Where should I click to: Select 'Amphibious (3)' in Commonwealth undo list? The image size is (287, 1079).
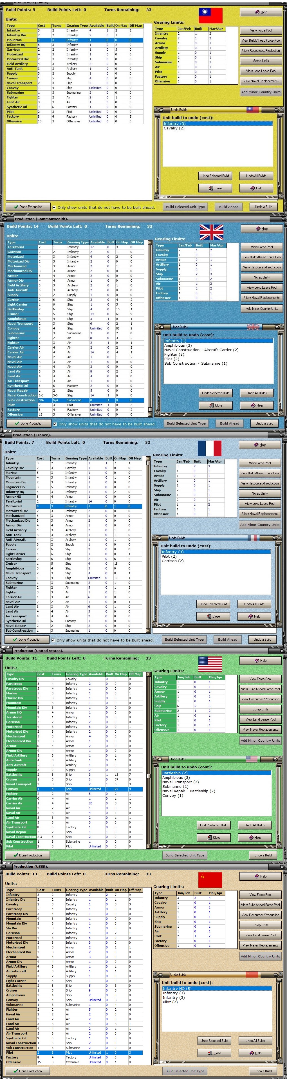point(218,346)
